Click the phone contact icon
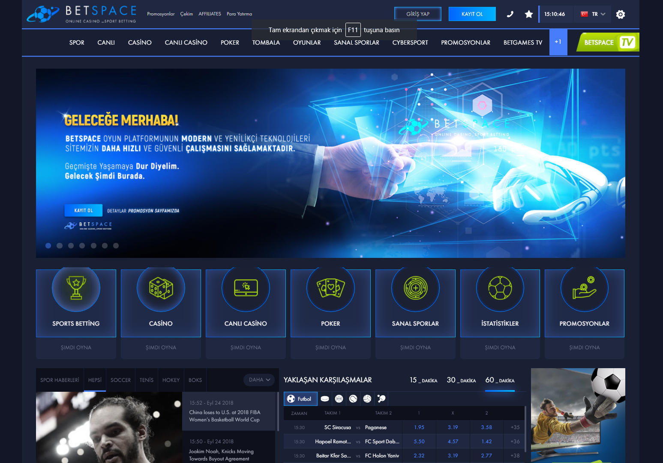 (x=510, y=14)
